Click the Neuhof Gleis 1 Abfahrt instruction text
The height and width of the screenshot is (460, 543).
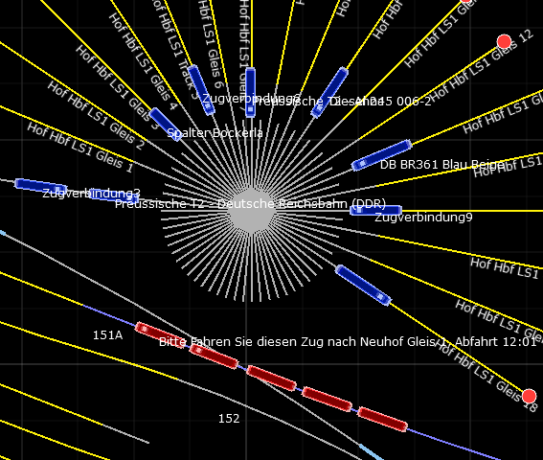[x=348, y=342]
